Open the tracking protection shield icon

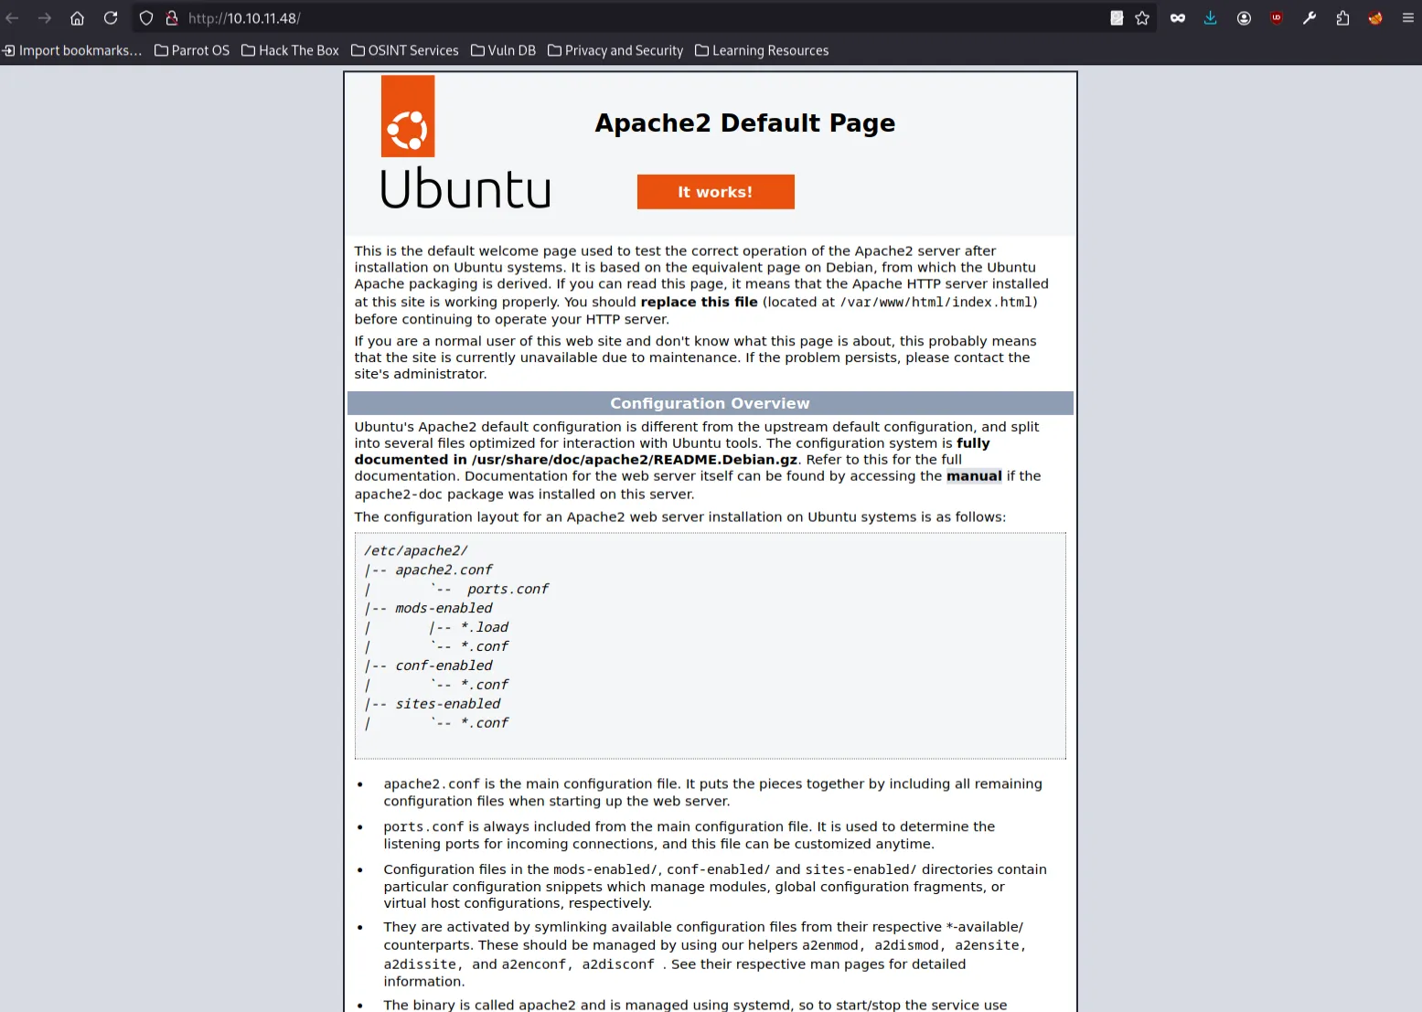point(146,18)
